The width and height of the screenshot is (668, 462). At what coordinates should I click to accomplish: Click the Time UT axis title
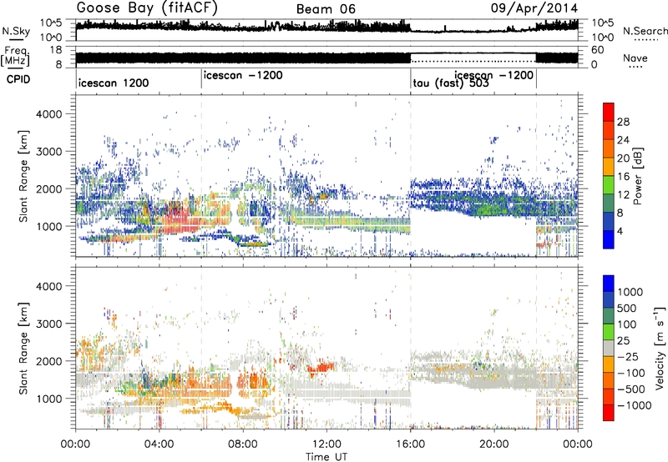tap(326, 457)
